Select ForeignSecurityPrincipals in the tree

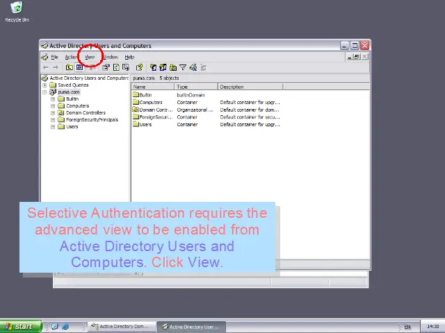pos(92,120)
